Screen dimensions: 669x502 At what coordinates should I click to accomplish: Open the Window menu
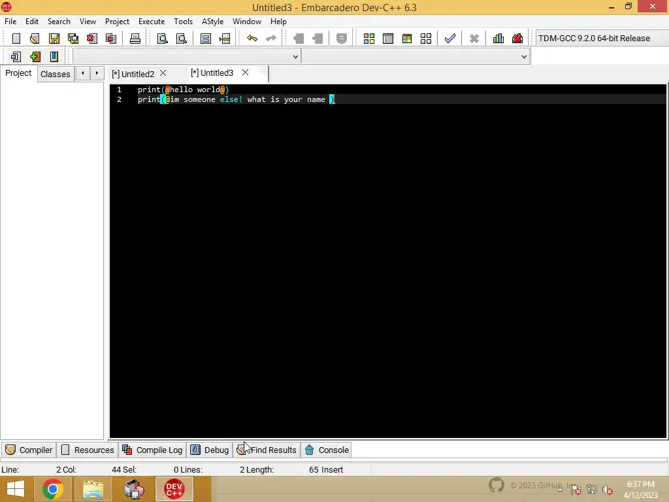coord(246,22)
